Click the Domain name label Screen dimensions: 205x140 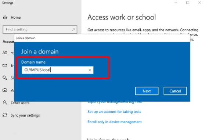coord(33,62)
